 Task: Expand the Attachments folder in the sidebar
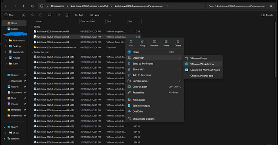click(x=6, y=40)
